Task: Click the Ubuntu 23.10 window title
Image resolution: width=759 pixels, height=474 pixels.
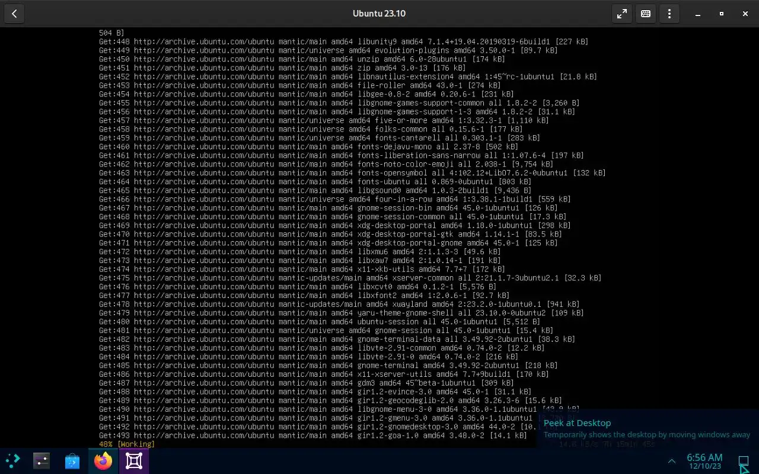Action: click(x=379, y=14)
